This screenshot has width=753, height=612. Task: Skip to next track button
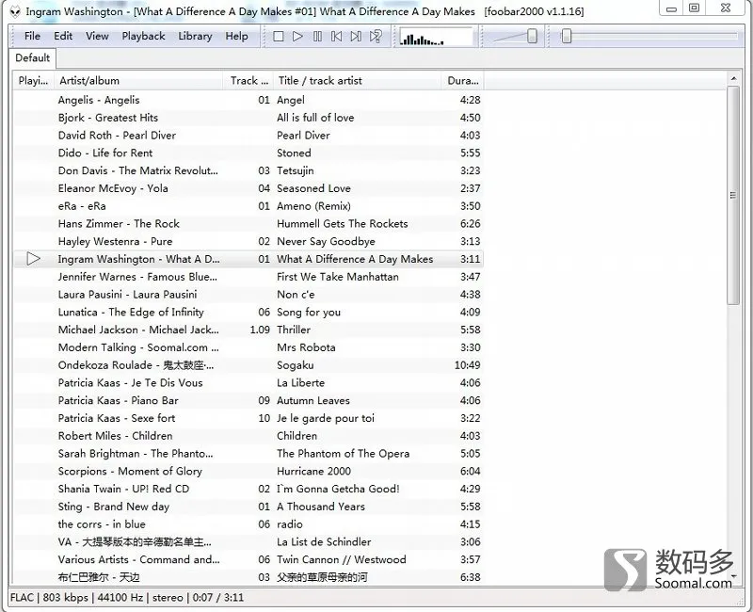(356, 37)
